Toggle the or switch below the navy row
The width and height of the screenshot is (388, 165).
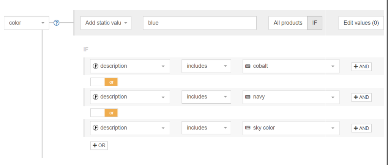(104, 113)
